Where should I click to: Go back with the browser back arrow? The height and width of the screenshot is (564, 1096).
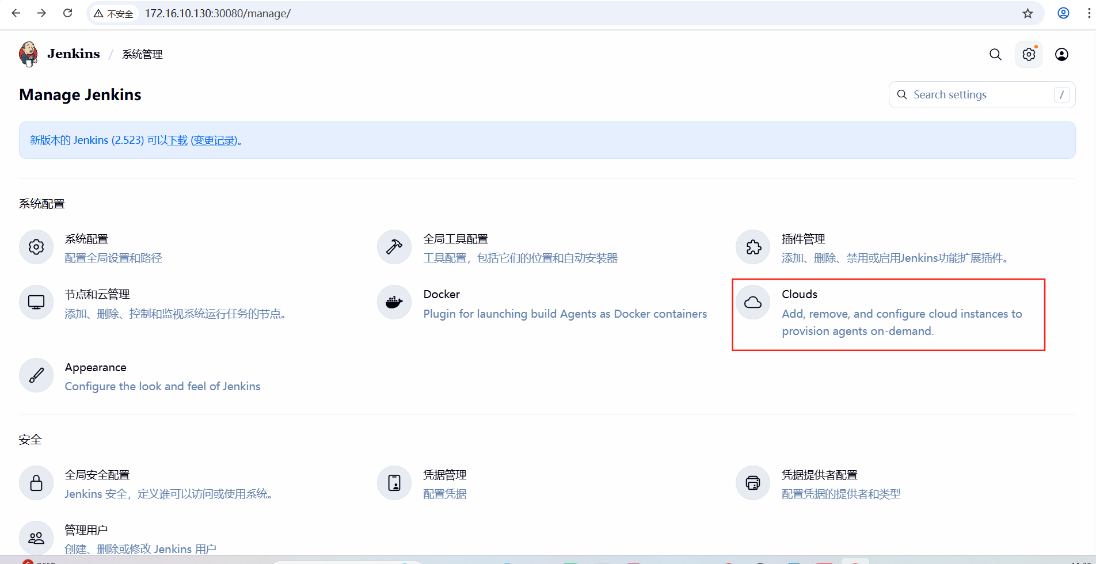tap(16, 13)
